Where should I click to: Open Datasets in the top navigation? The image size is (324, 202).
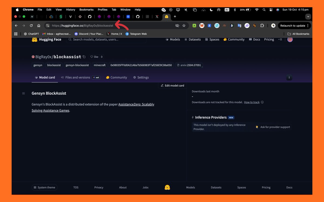tap(193, 39)
